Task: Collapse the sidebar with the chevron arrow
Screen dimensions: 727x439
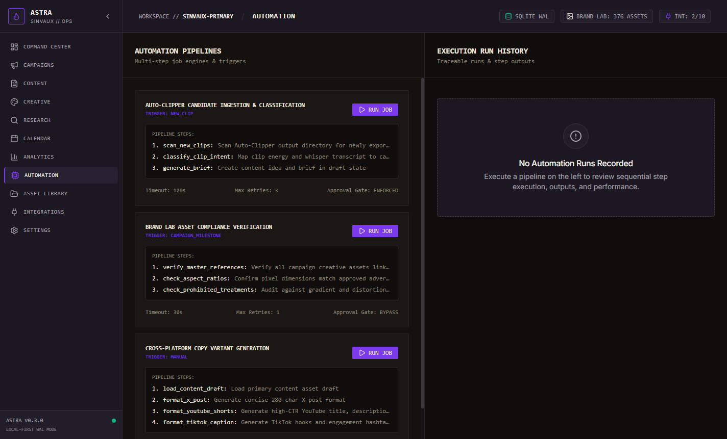Action: (x=108, y=16)
